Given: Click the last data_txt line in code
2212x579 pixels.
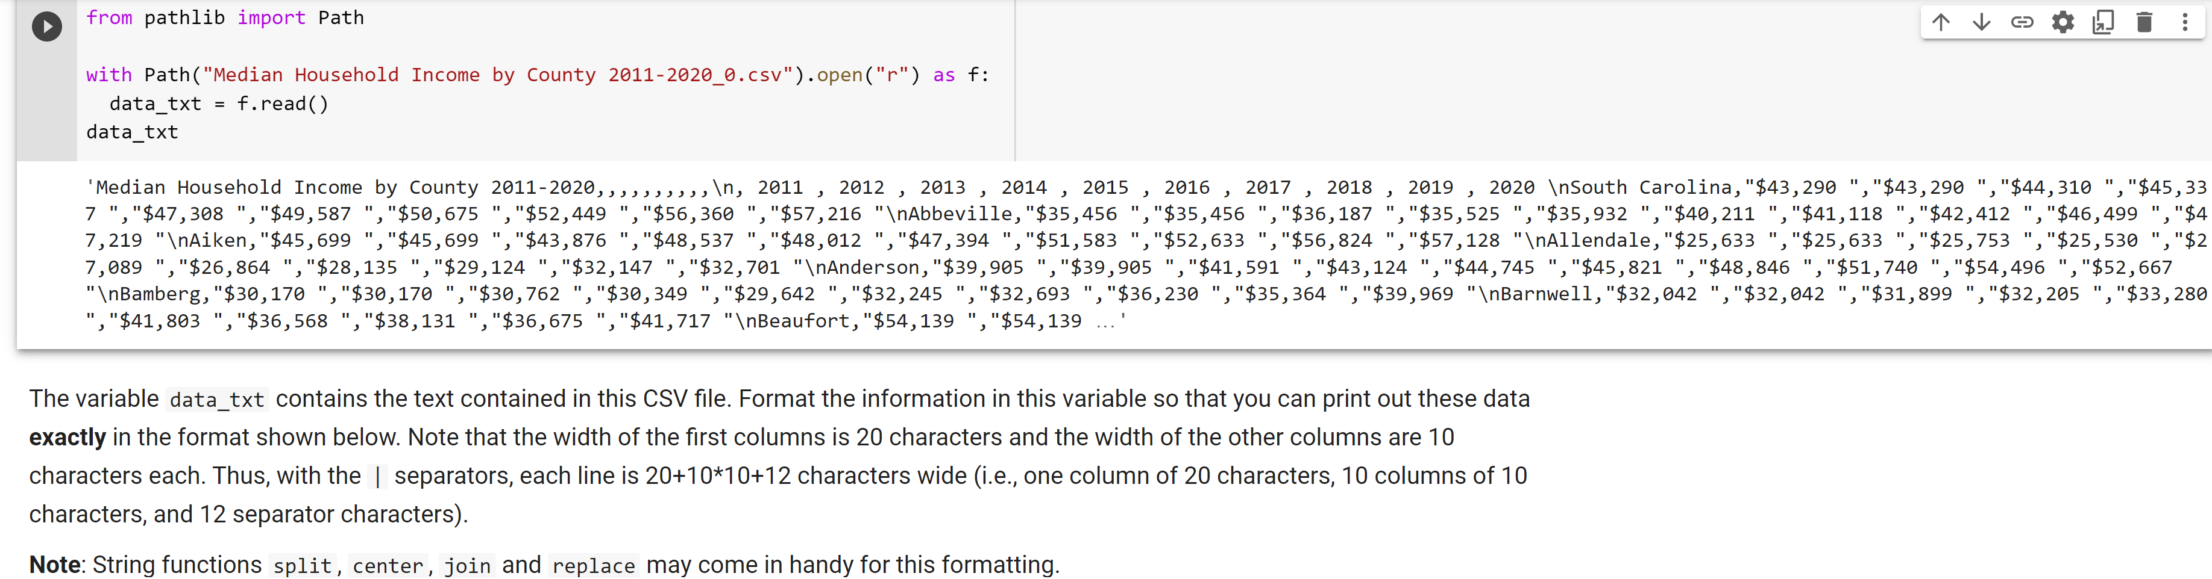Looking at the screenshot, I should coord(131,132).
